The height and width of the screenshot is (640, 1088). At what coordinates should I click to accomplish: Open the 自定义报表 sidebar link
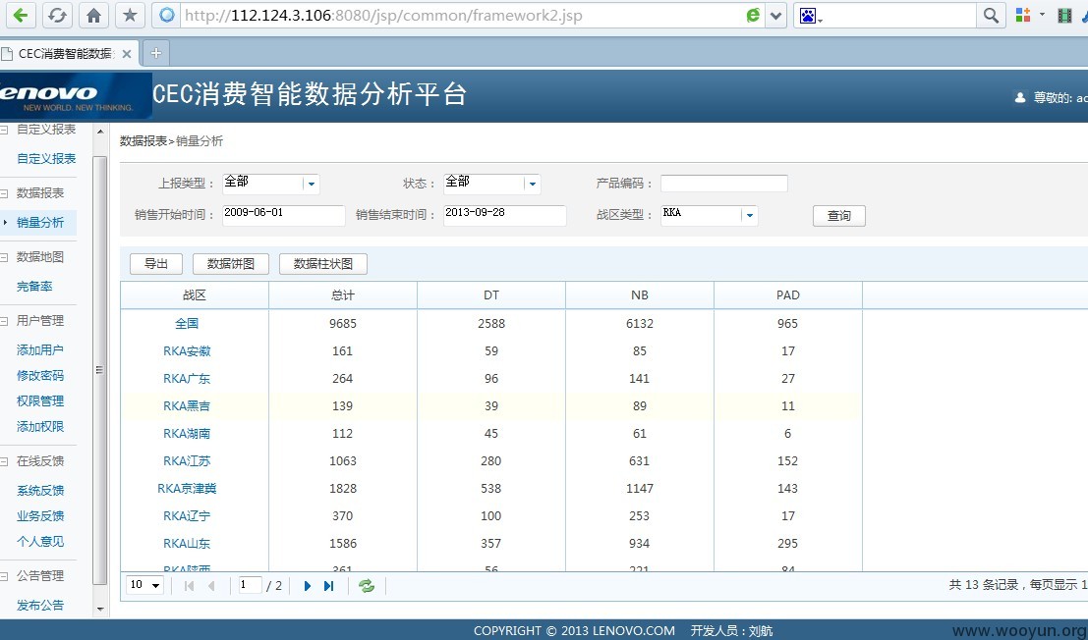[46, 159]
